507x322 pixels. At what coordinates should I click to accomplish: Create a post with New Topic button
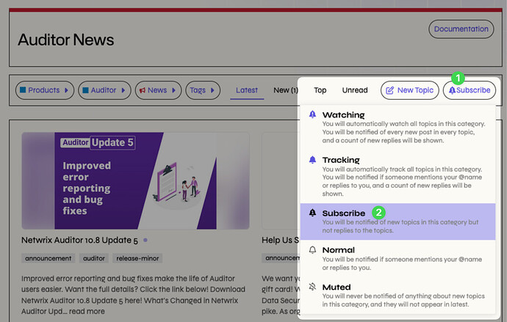point(410,90)
